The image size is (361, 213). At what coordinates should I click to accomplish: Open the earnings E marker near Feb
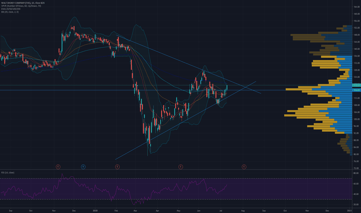117,167
